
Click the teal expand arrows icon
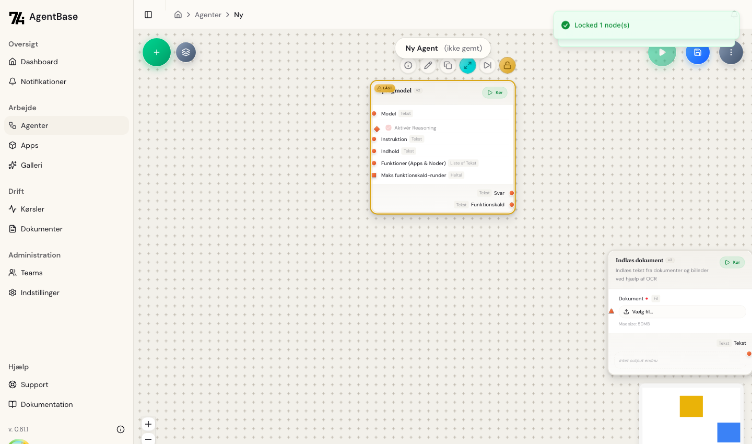[x=467, y=65]
